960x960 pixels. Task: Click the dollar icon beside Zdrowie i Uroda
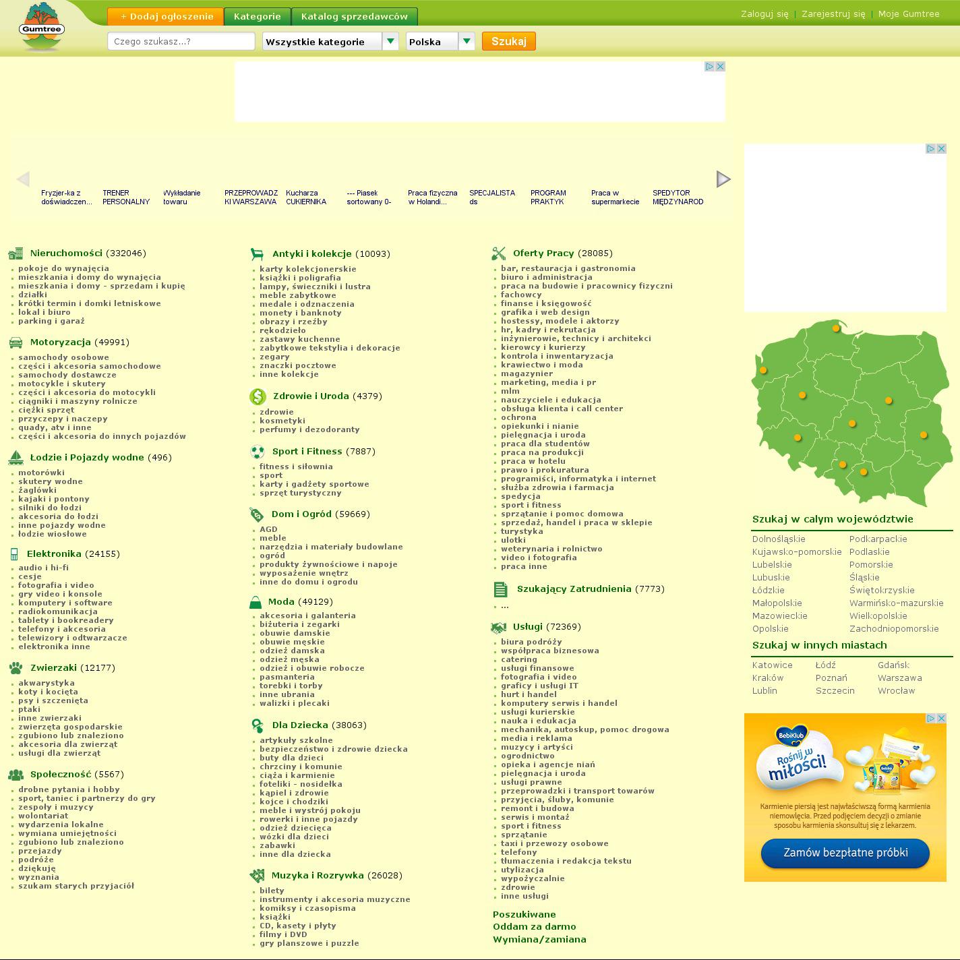tap(258, 396)
